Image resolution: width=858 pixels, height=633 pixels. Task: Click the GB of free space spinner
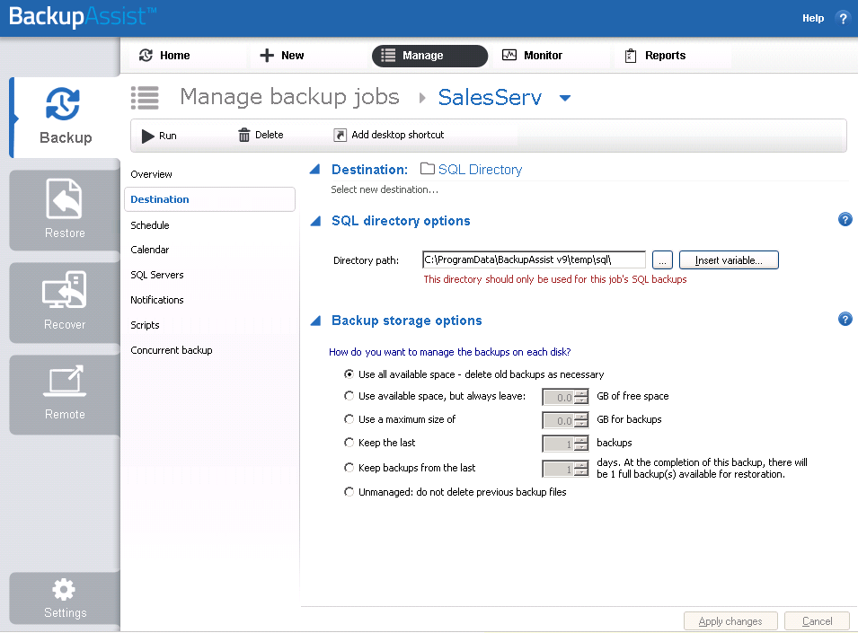click(565, 397)
